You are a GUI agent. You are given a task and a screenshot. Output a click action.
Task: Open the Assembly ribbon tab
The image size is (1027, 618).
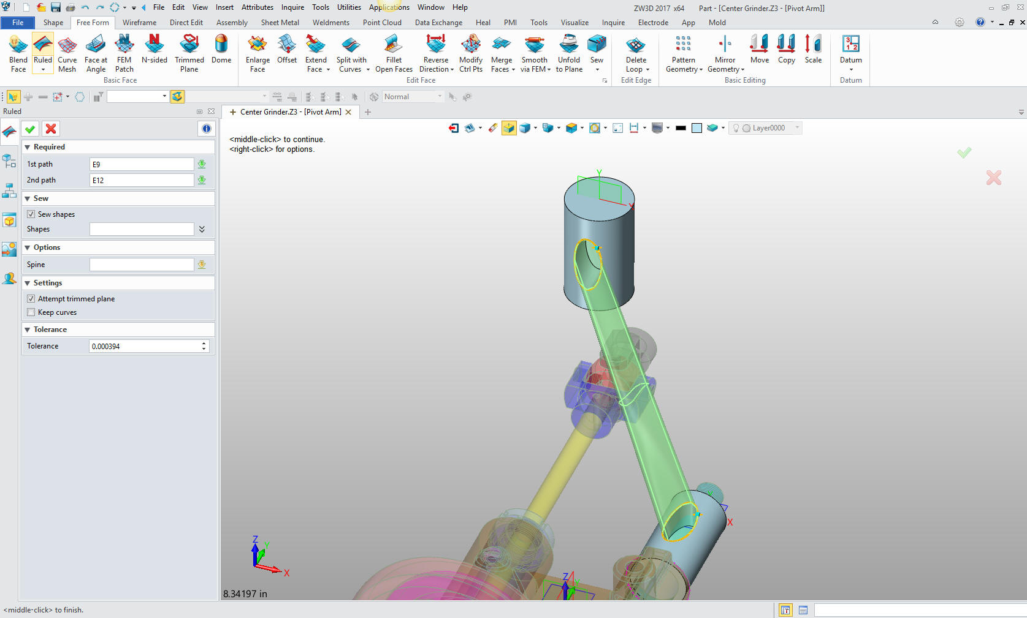232,23
